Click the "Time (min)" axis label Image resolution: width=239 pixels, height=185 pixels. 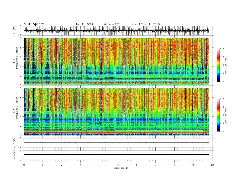121,168
